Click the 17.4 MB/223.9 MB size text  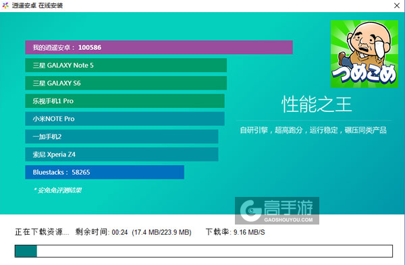tap(161, 233)
